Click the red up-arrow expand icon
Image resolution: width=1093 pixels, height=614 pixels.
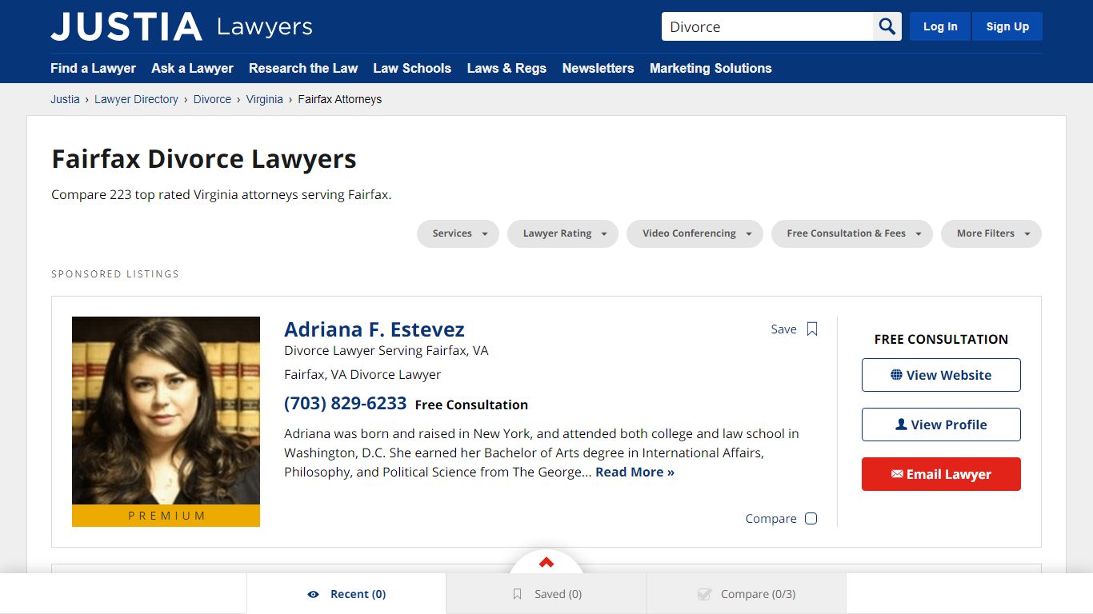coord(546,562)
